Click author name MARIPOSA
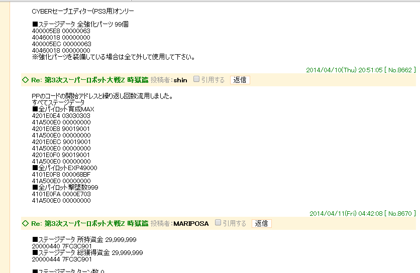The width and height of the screenshot is (420, 273). (x=191, y=223)
